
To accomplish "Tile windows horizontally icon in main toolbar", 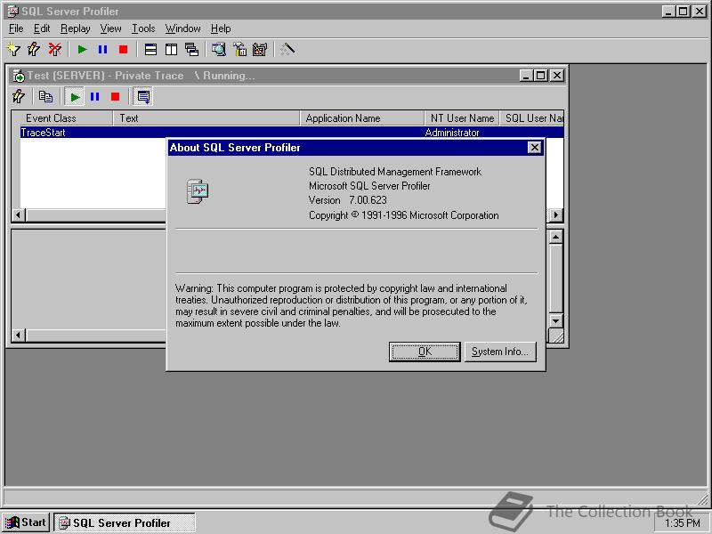I will (150, 49).
